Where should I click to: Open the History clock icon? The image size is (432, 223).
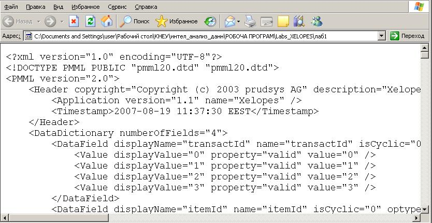point(210,21)
